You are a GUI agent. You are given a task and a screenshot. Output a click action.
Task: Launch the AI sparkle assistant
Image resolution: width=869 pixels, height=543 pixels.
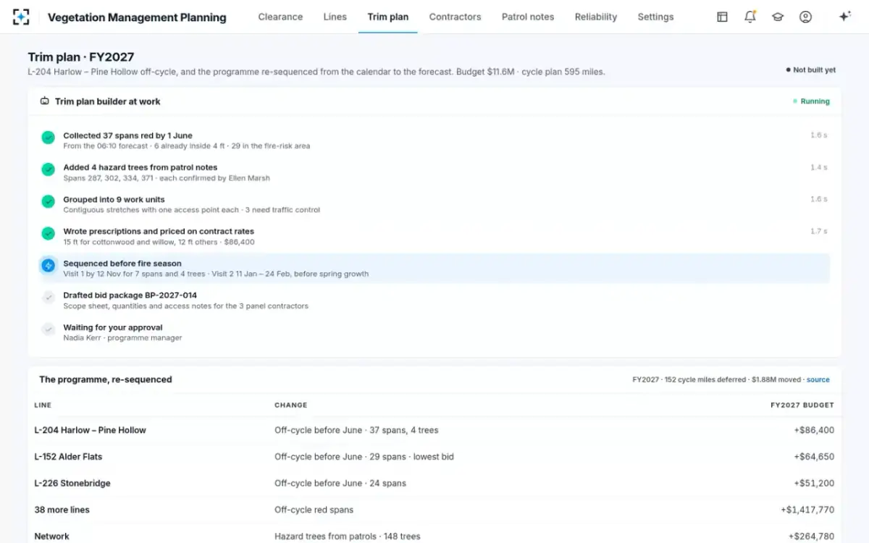click(844, 17)
